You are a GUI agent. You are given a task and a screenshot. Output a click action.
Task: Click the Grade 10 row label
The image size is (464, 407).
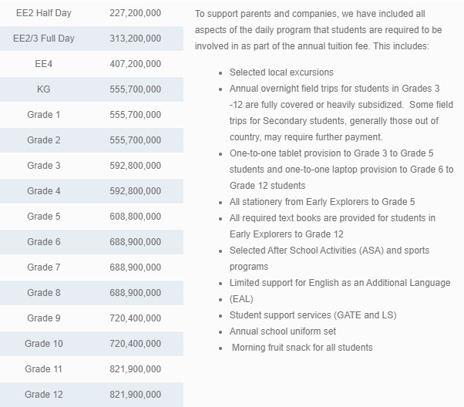[x=43, y=344]
